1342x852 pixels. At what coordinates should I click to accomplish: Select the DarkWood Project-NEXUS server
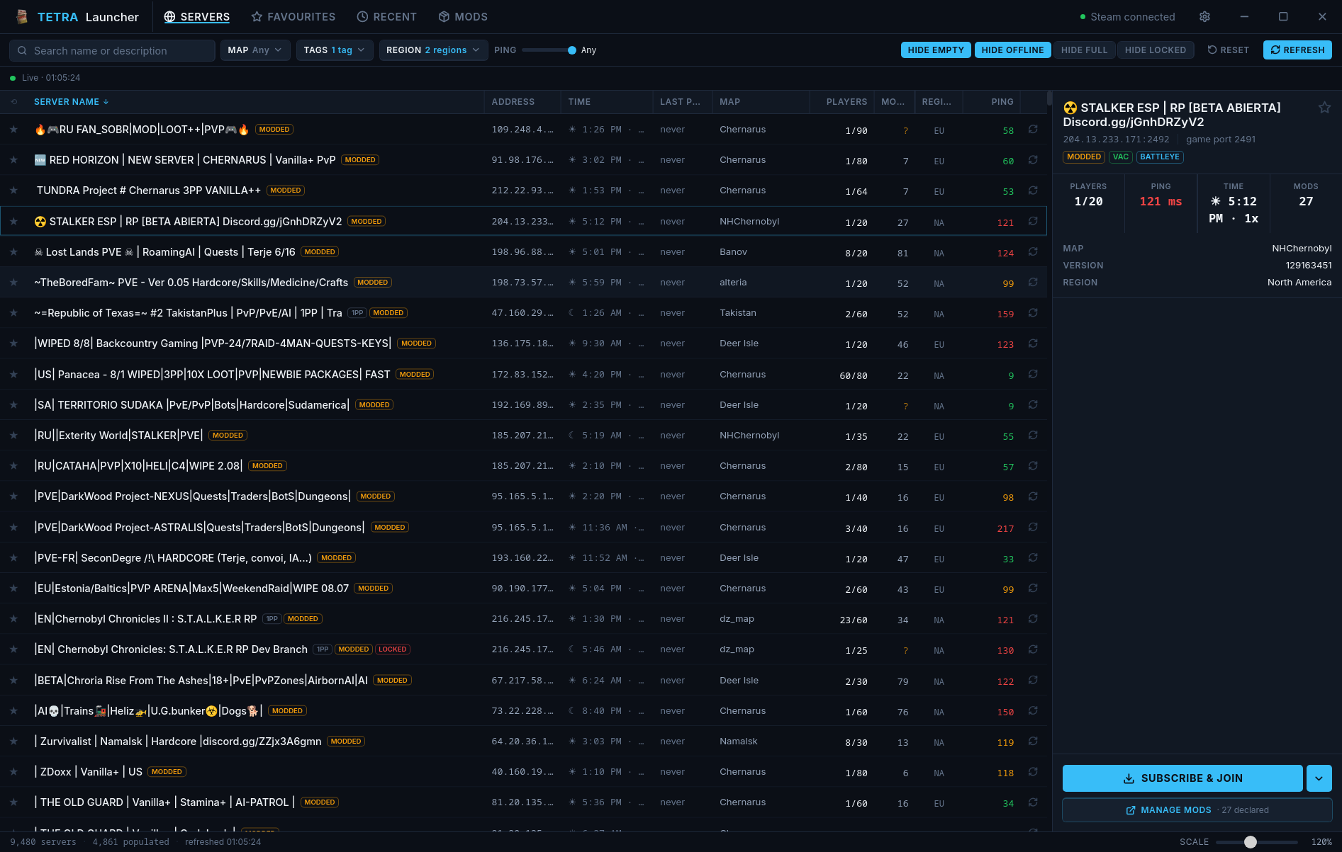tap(523, 496)
